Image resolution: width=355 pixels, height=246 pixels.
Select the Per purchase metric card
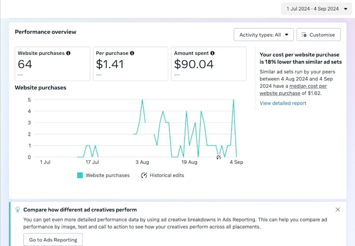(x=131, y=64)
